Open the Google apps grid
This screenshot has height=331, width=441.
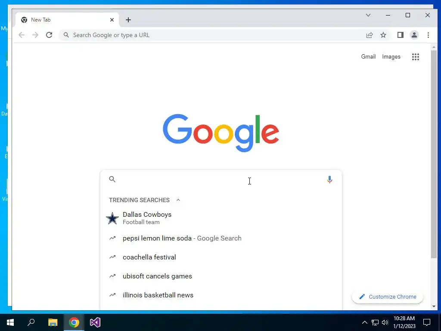click(416, 57)
